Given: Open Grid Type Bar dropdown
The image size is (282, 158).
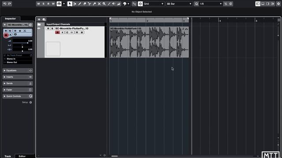Looking at the screenshot, I should point(179,4).
